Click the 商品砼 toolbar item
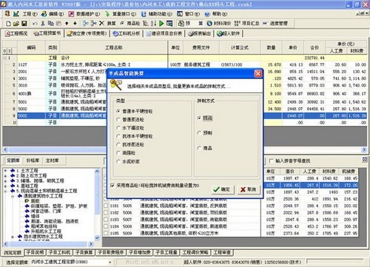370x267 pixels. [130, 23]
